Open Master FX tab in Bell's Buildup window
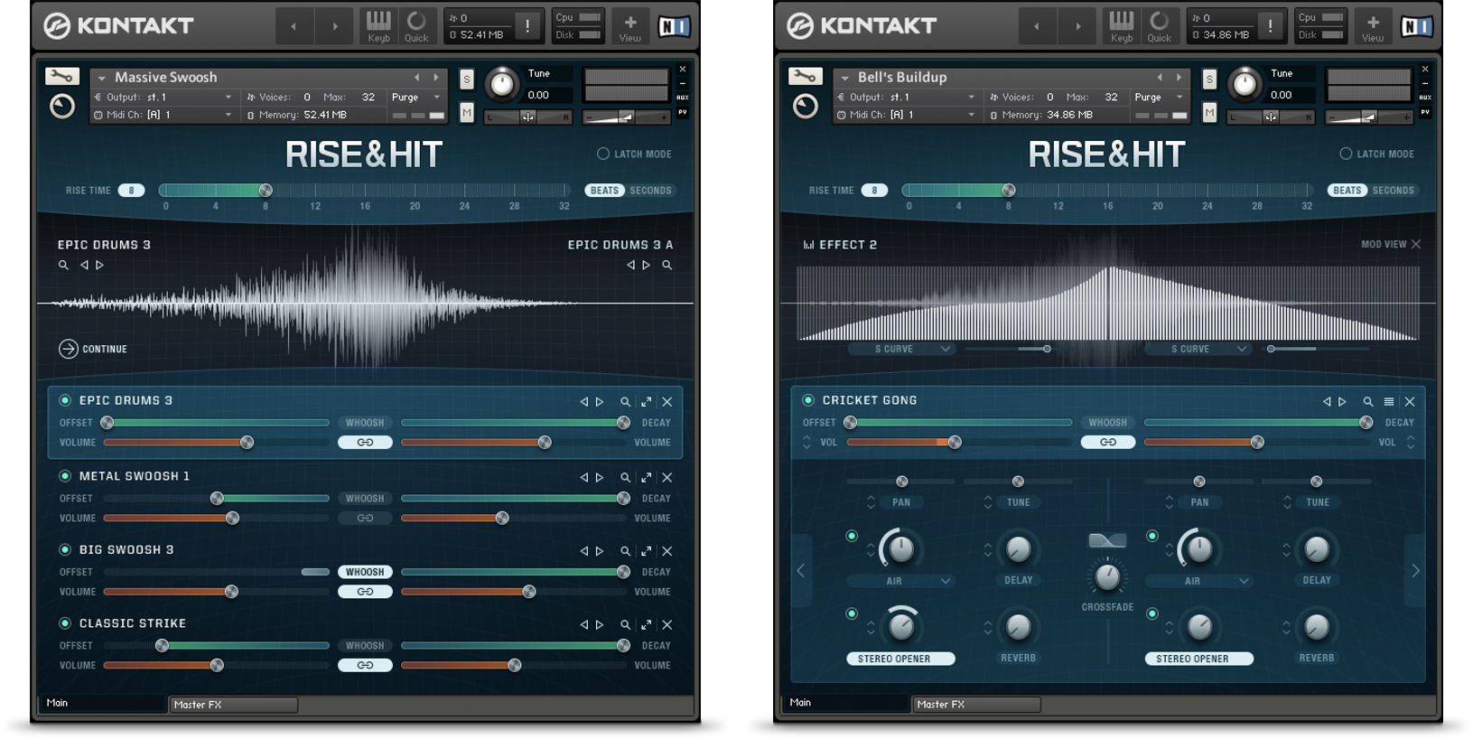This screenshot has height=739, width=1473. coord(976,705)
